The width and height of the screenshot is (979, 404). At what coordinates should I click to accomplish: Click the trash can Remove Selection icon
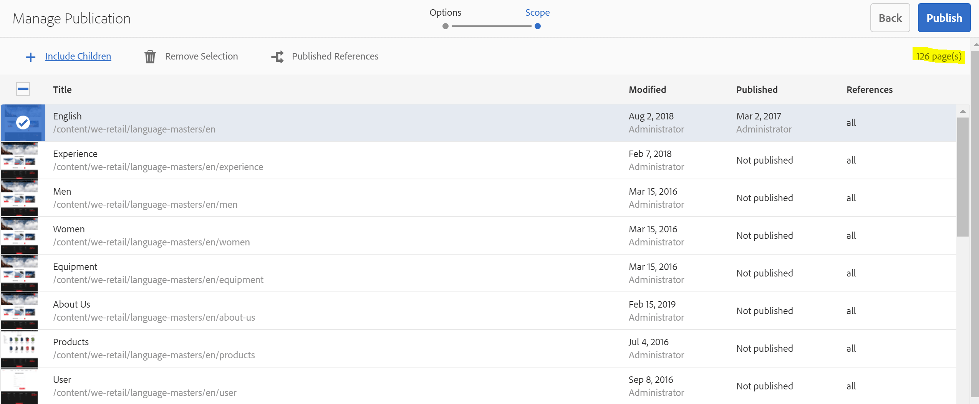(x=150, y=57)
